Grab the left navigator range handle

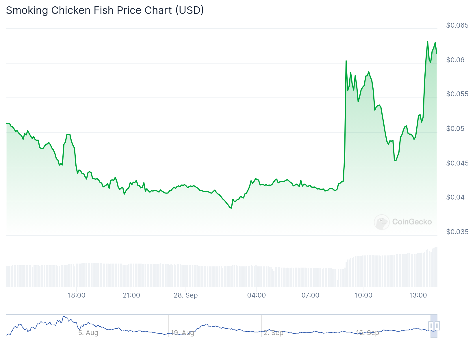[431, 326]
